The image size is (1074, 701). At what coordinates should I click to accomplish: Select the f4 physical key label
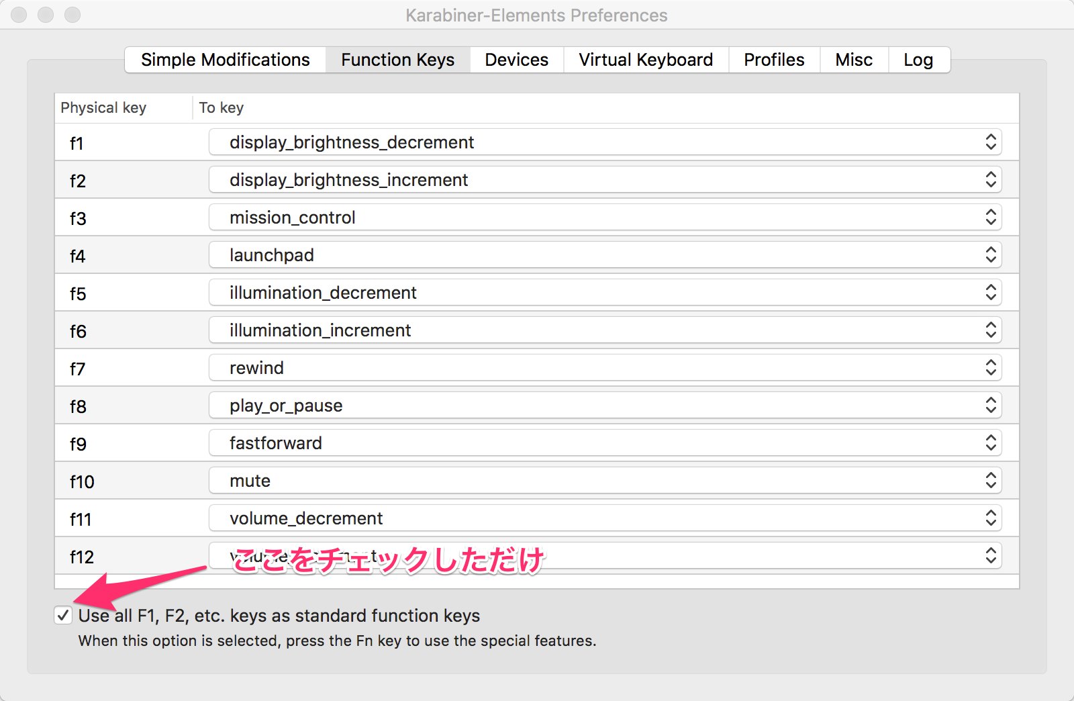[x=78, y=256]
